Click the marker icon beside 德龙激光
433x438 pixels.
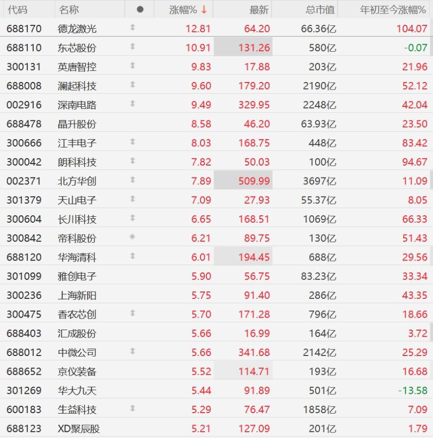[132, 28]
